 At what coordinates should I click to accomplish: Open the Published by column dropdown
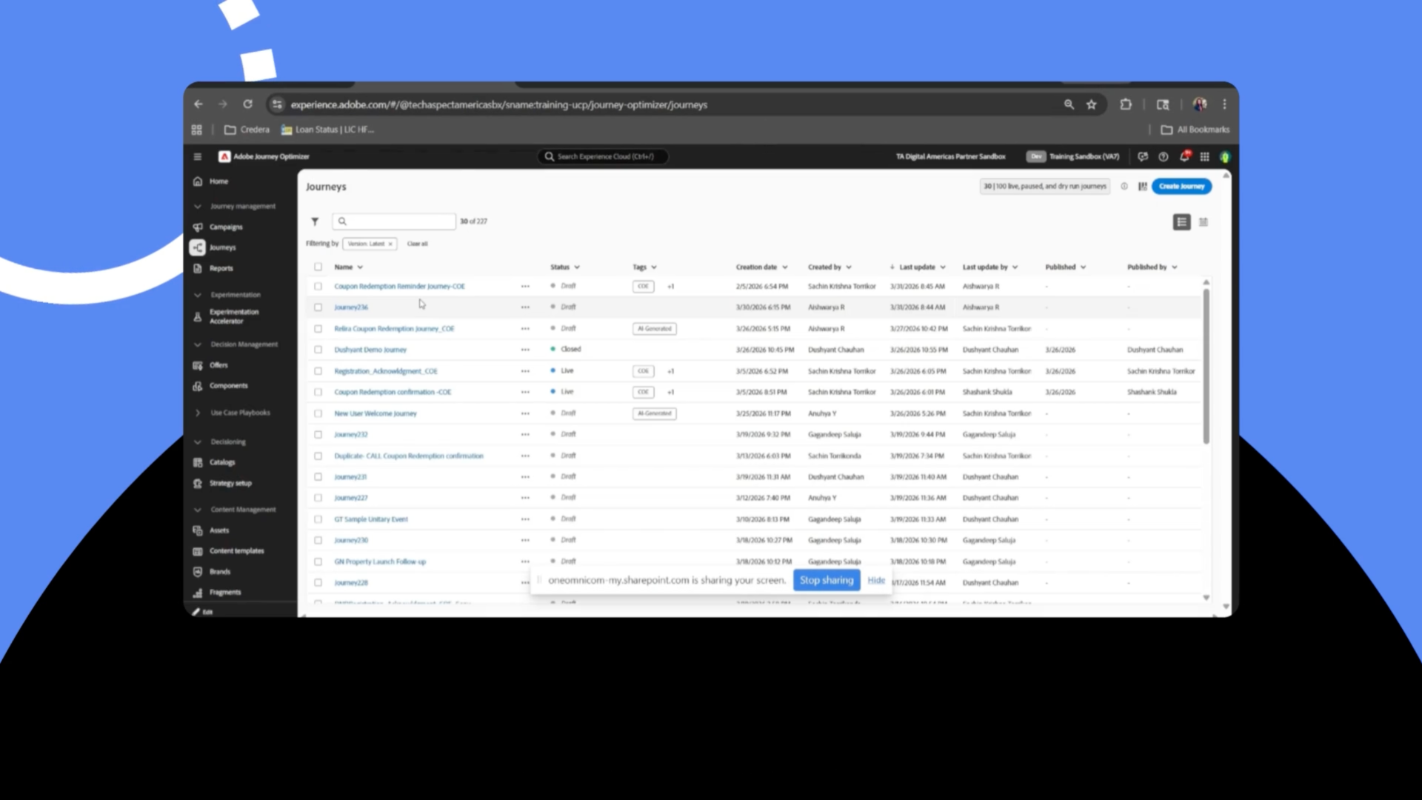pos(1175,267)
